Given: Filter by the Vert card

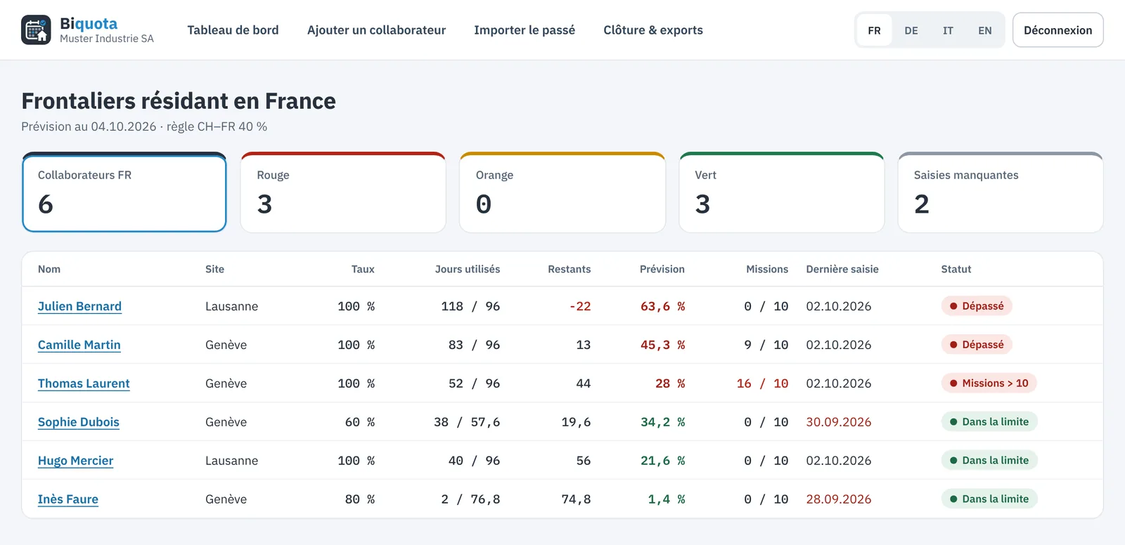Looking at the screenshot, I should 781,192.
